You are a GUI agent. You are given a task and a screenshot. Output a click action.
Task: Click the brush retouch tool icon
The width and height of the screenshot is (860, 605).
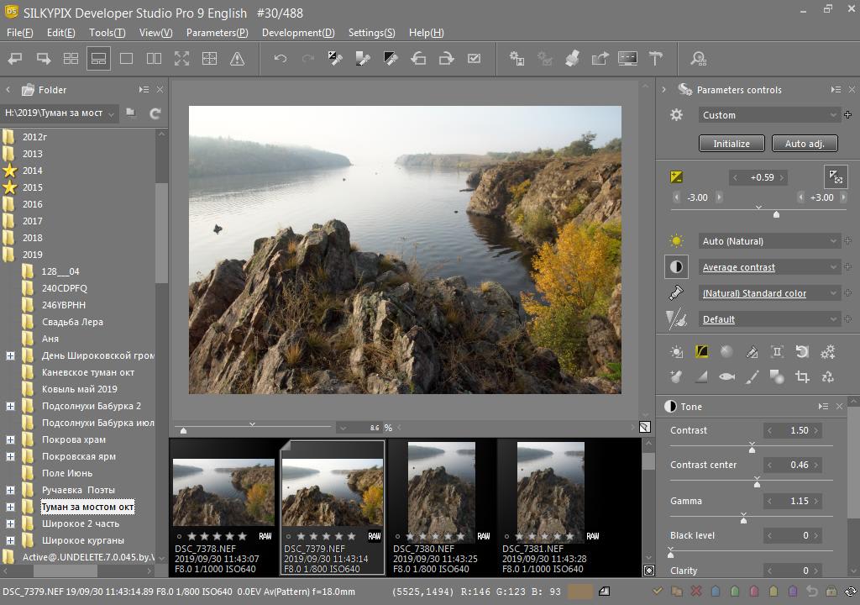(x=752, y=377)
